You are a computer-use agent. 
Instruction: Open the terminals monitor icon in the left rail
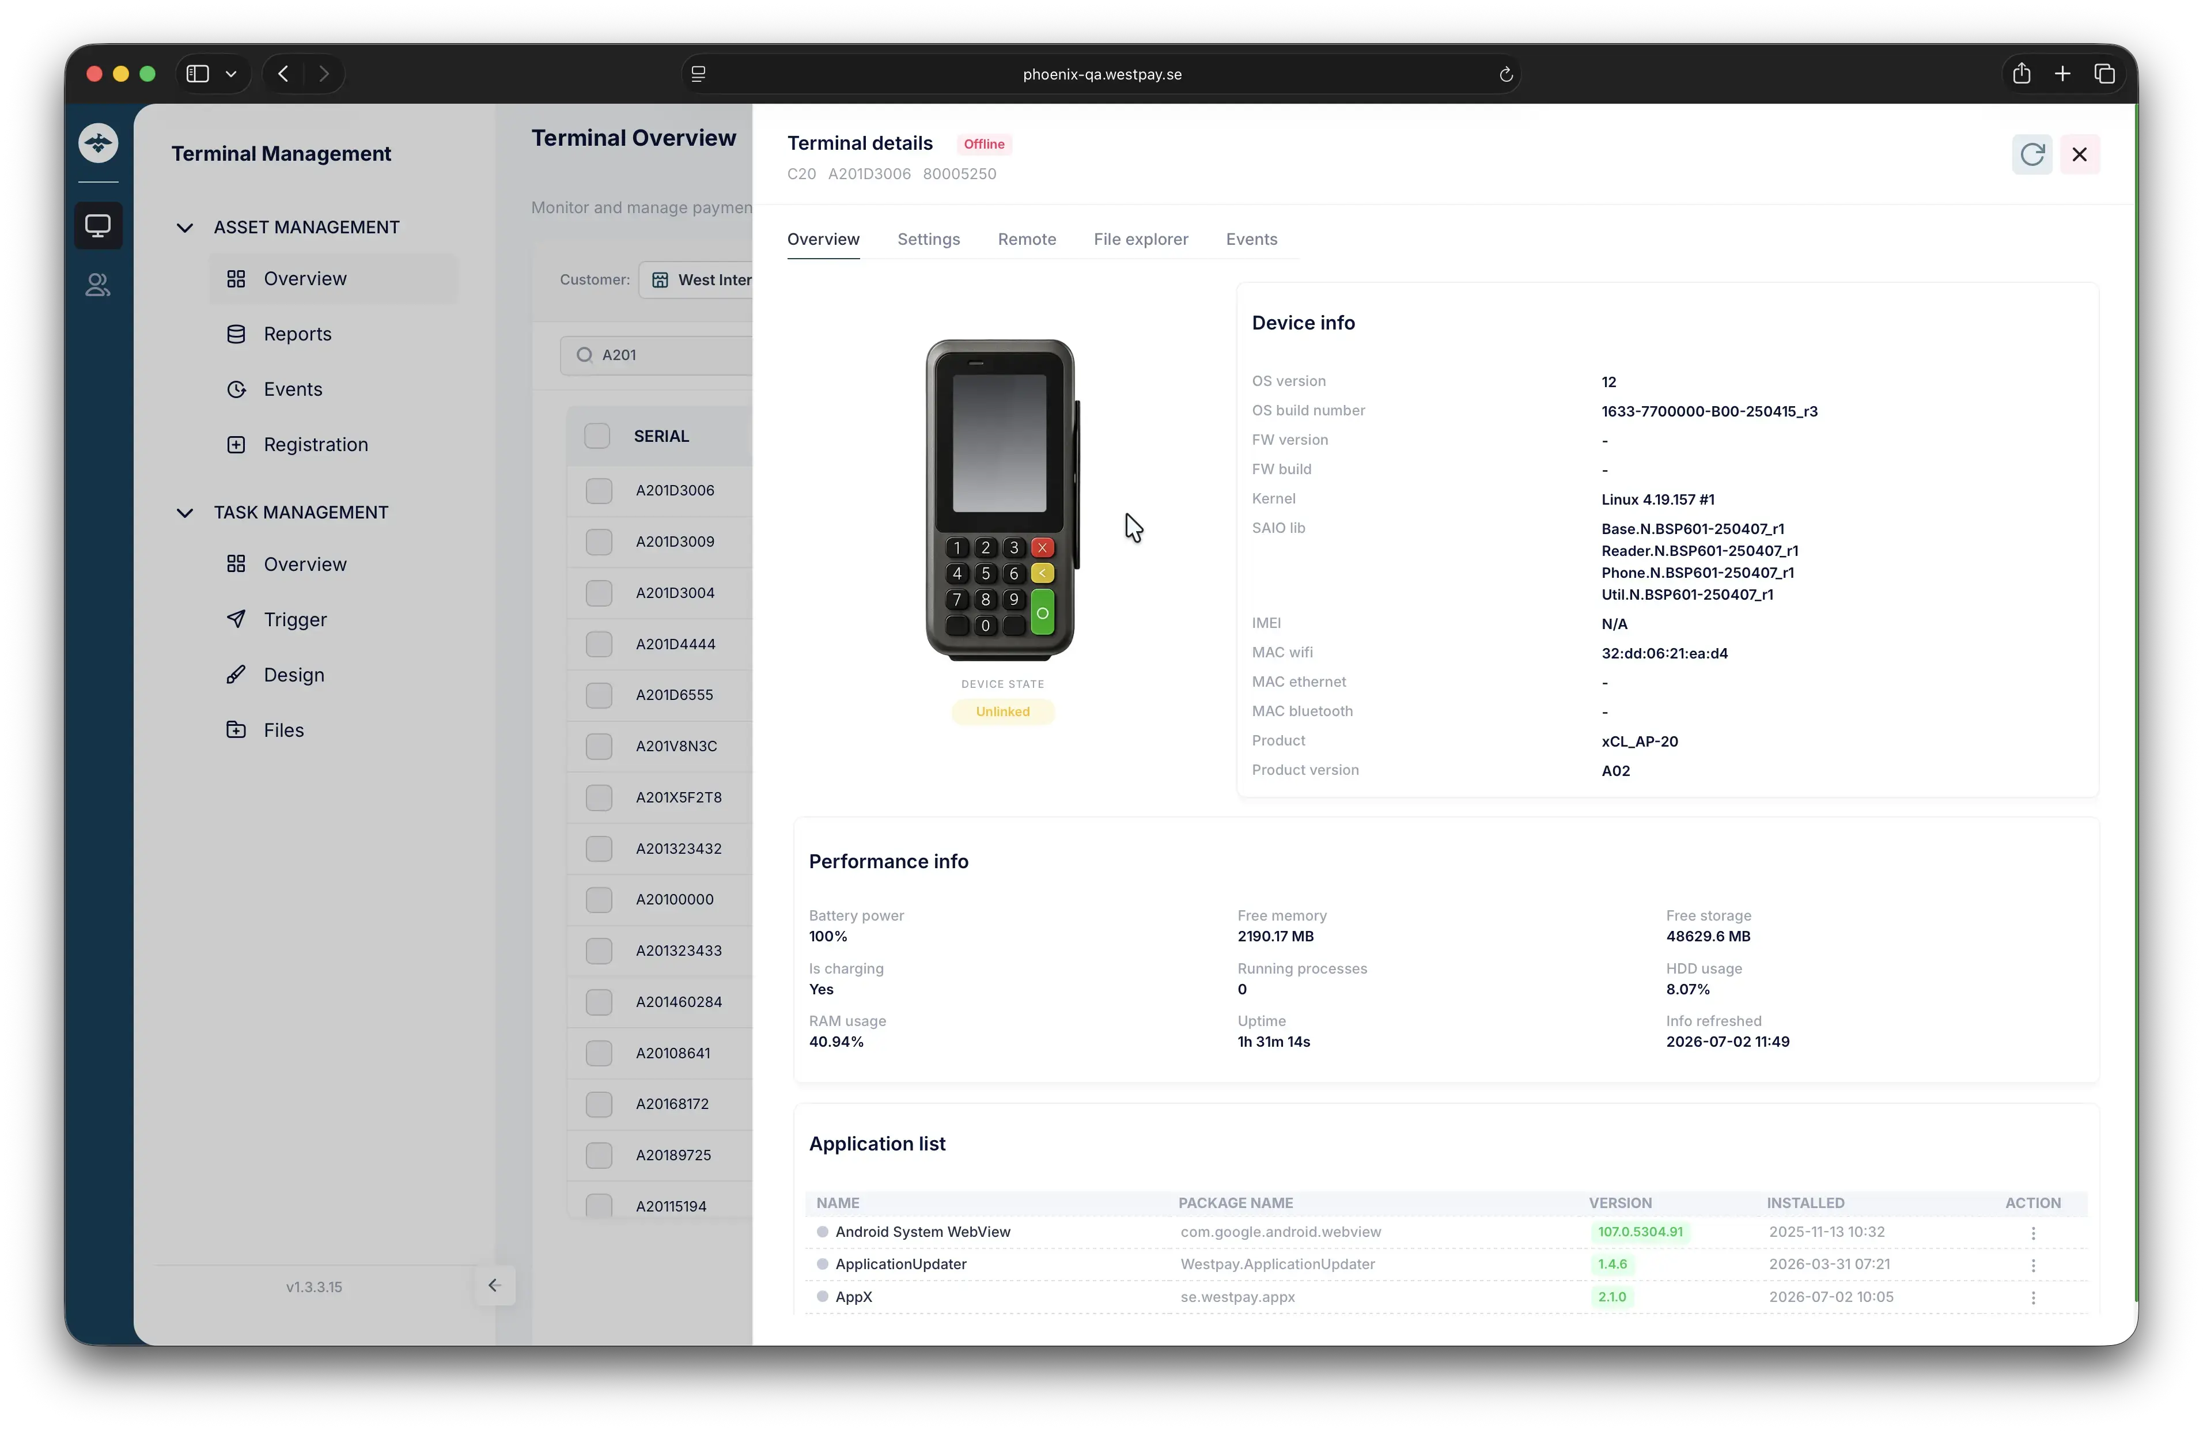click(98, 225)
